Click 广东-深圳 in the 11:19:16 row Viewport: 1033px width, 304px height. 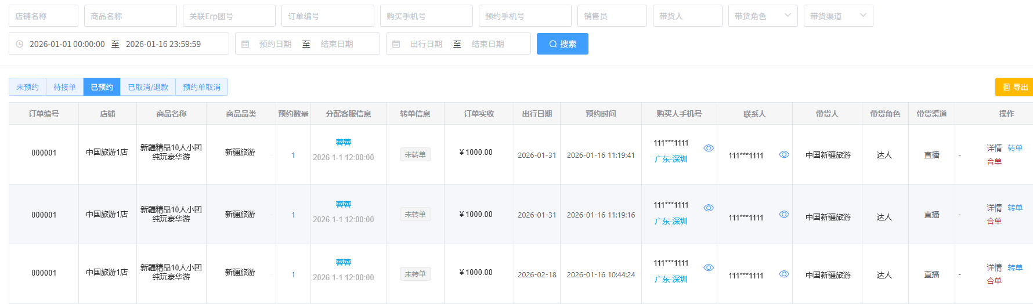point(671,221)
